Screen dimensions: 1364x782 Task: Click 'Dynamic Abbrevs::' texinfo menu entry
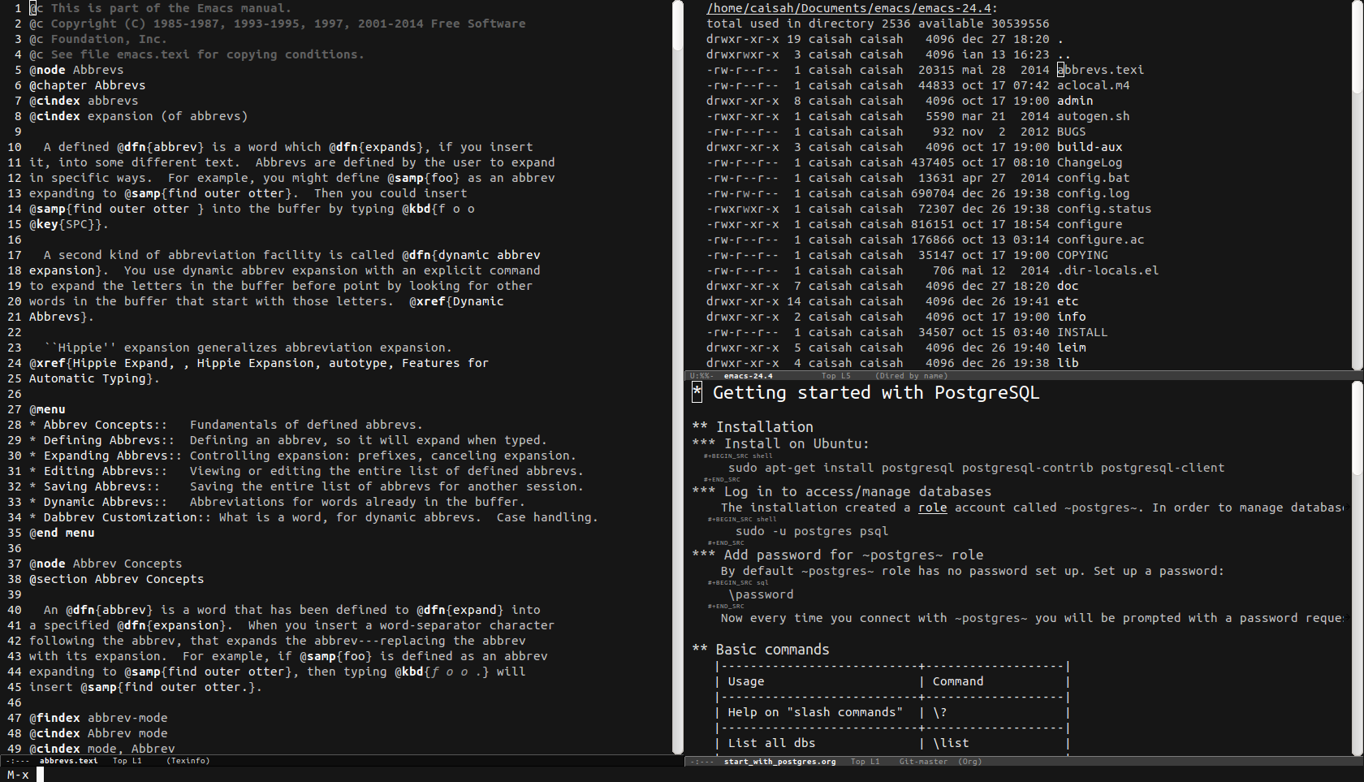point(106,502)
